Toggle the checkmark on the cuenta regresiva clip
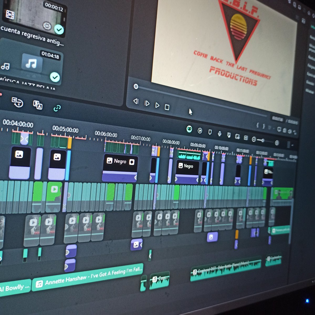The width and height of the screenshot is (315, 315). (59, 29)
